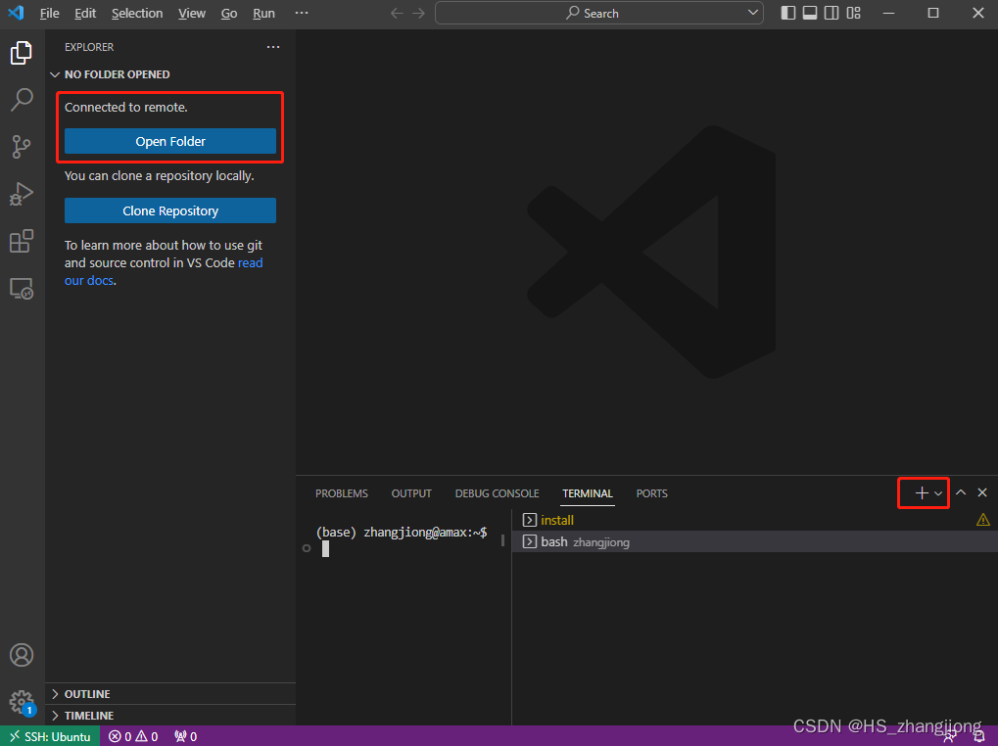Open the Go menu

pyautogui.click(x=229, y=14)
